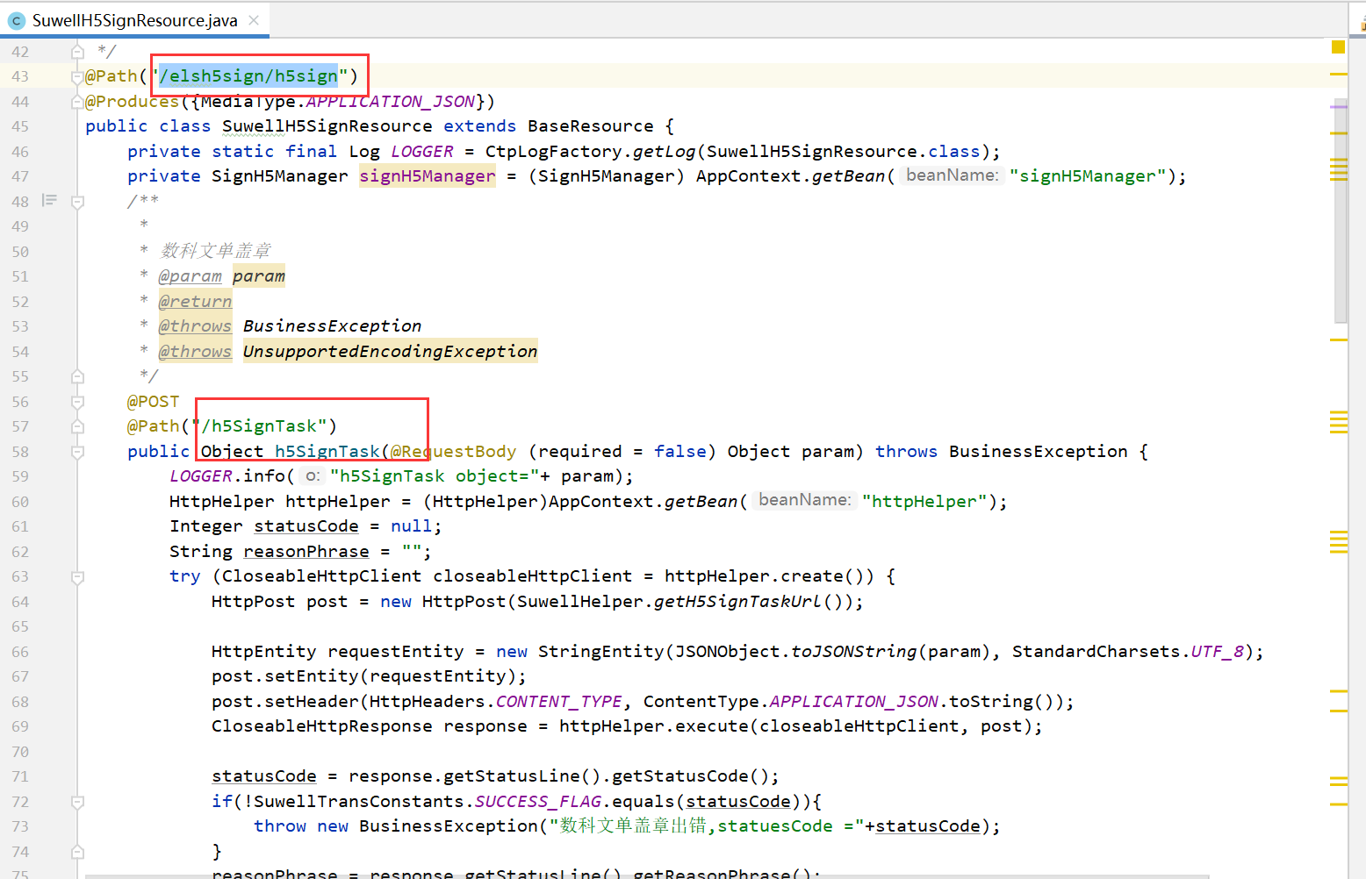Click the fold marker beside @POST on line 56

77,402
